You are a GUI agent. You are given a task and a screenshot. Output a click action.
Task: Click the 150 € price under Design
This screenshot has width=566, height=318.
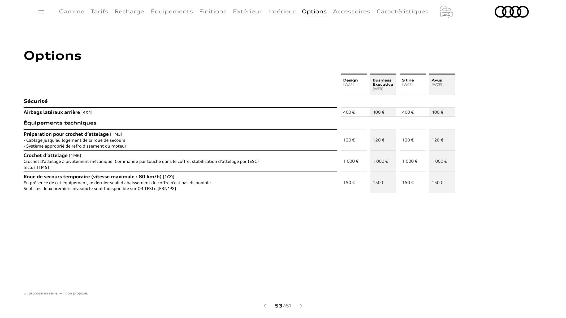click(x=349, y=182)
